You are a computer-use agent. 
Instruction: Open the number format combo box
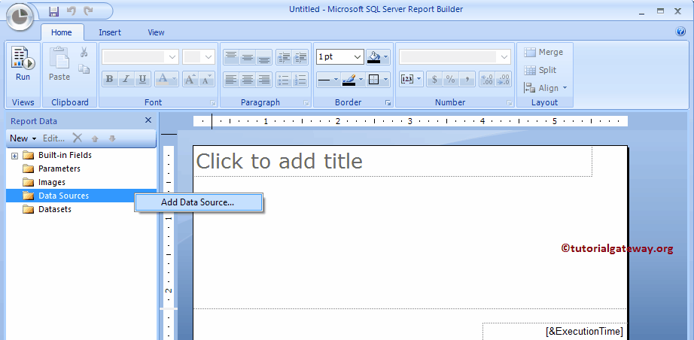[455, 56]
